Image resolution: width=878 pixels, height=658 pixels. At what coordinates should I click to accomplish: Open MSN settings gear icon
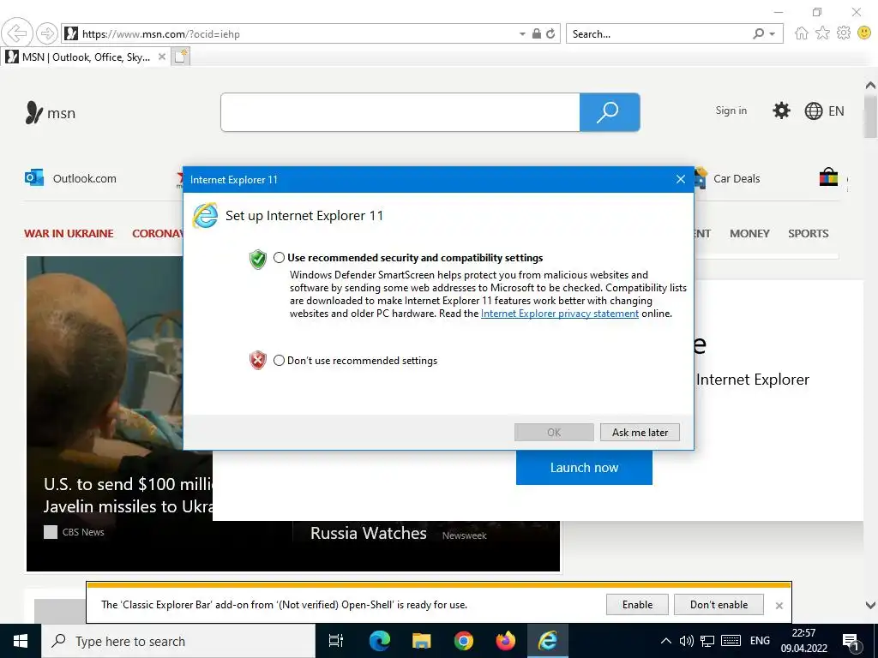click(781, 111)
